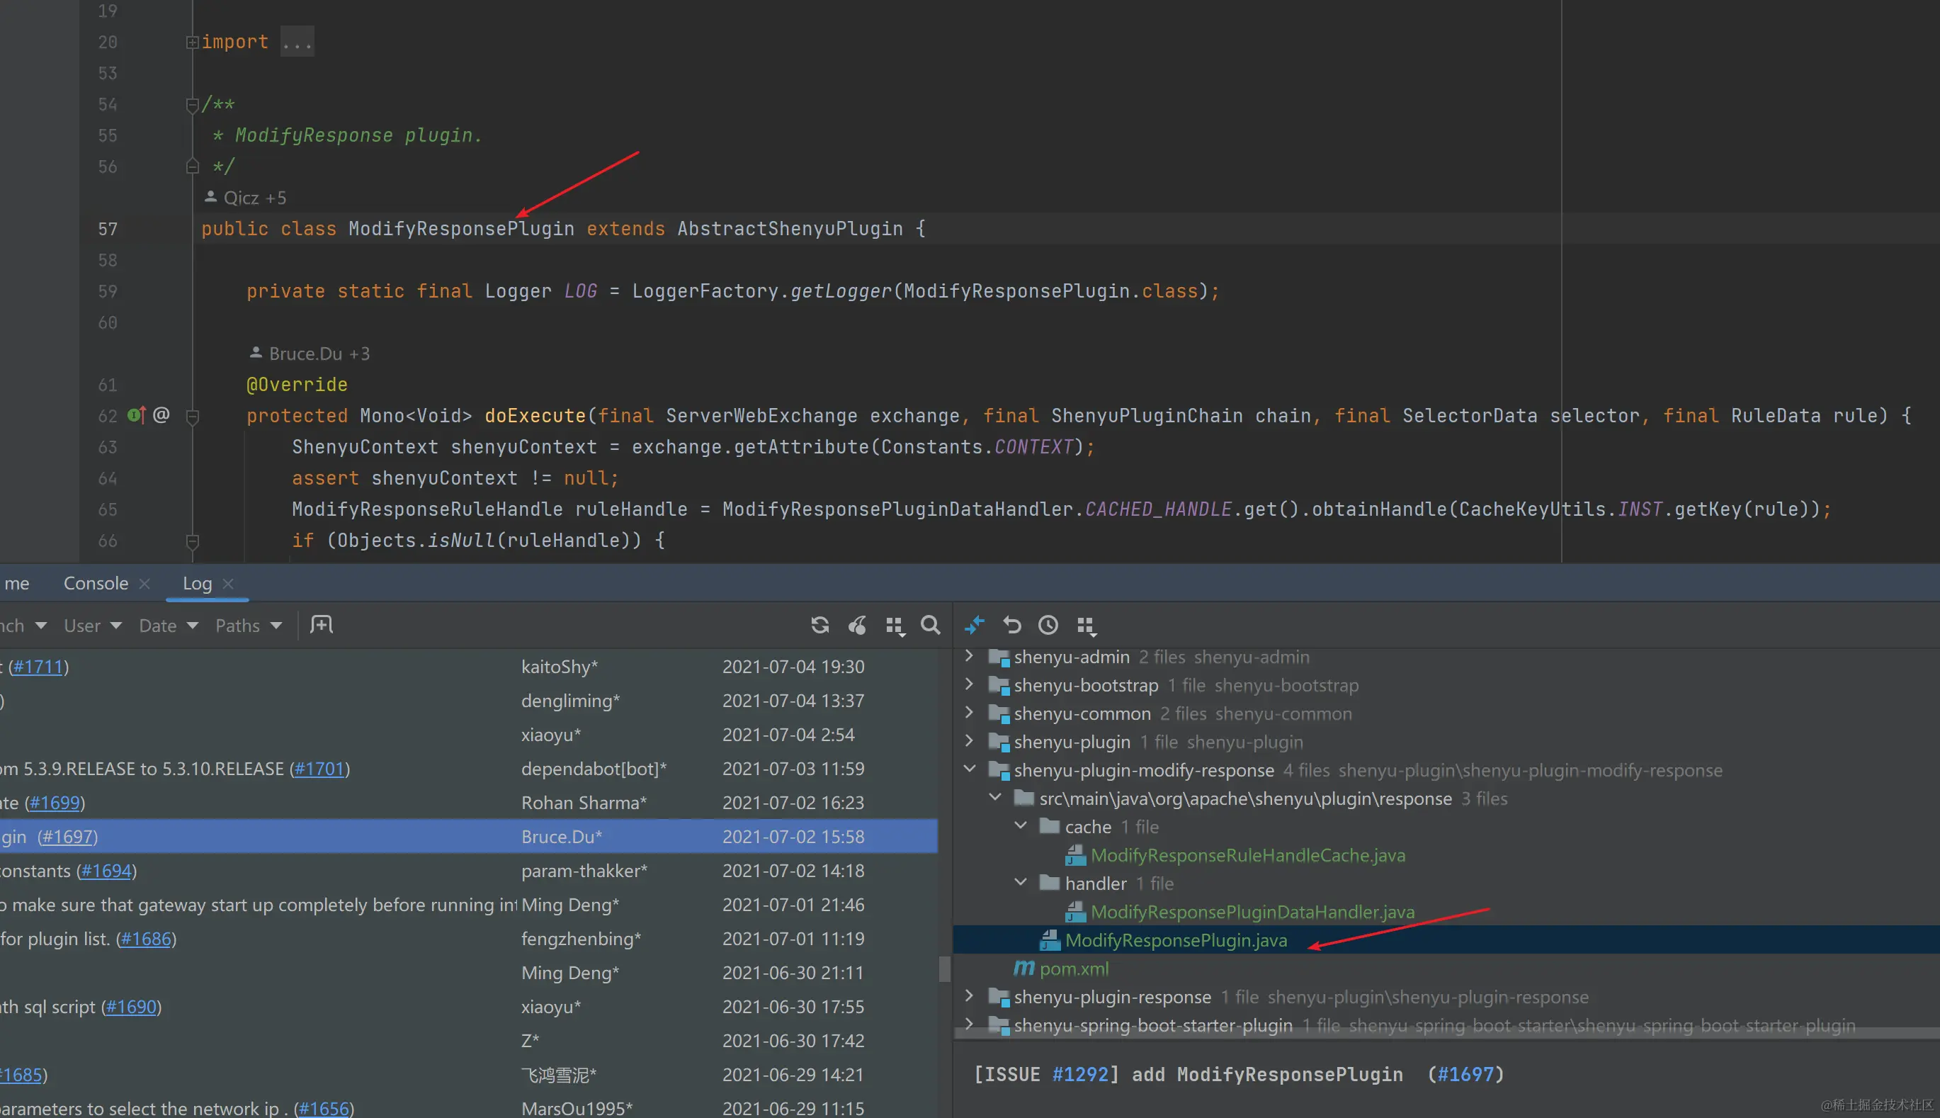Open the User filter dropdown
1940x1118 pixels.
click(92, 626)
